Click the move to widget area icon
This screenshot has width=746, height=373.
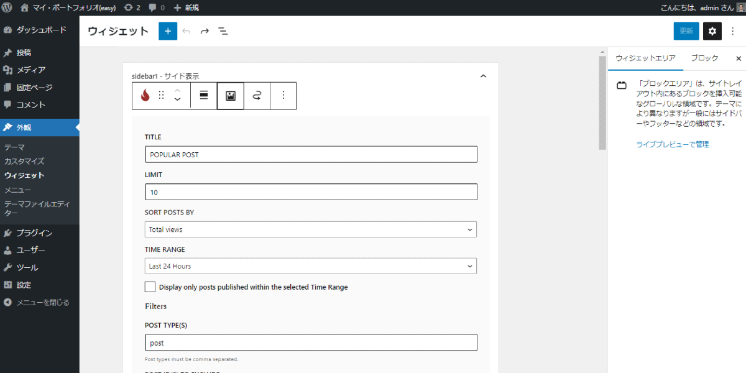(x=257, y=96)
